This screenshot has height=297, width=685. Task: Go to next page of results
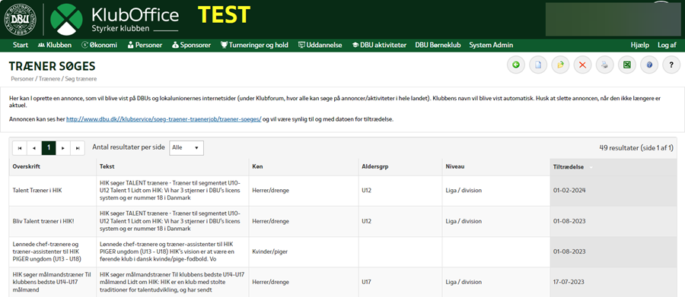[63, 148]
